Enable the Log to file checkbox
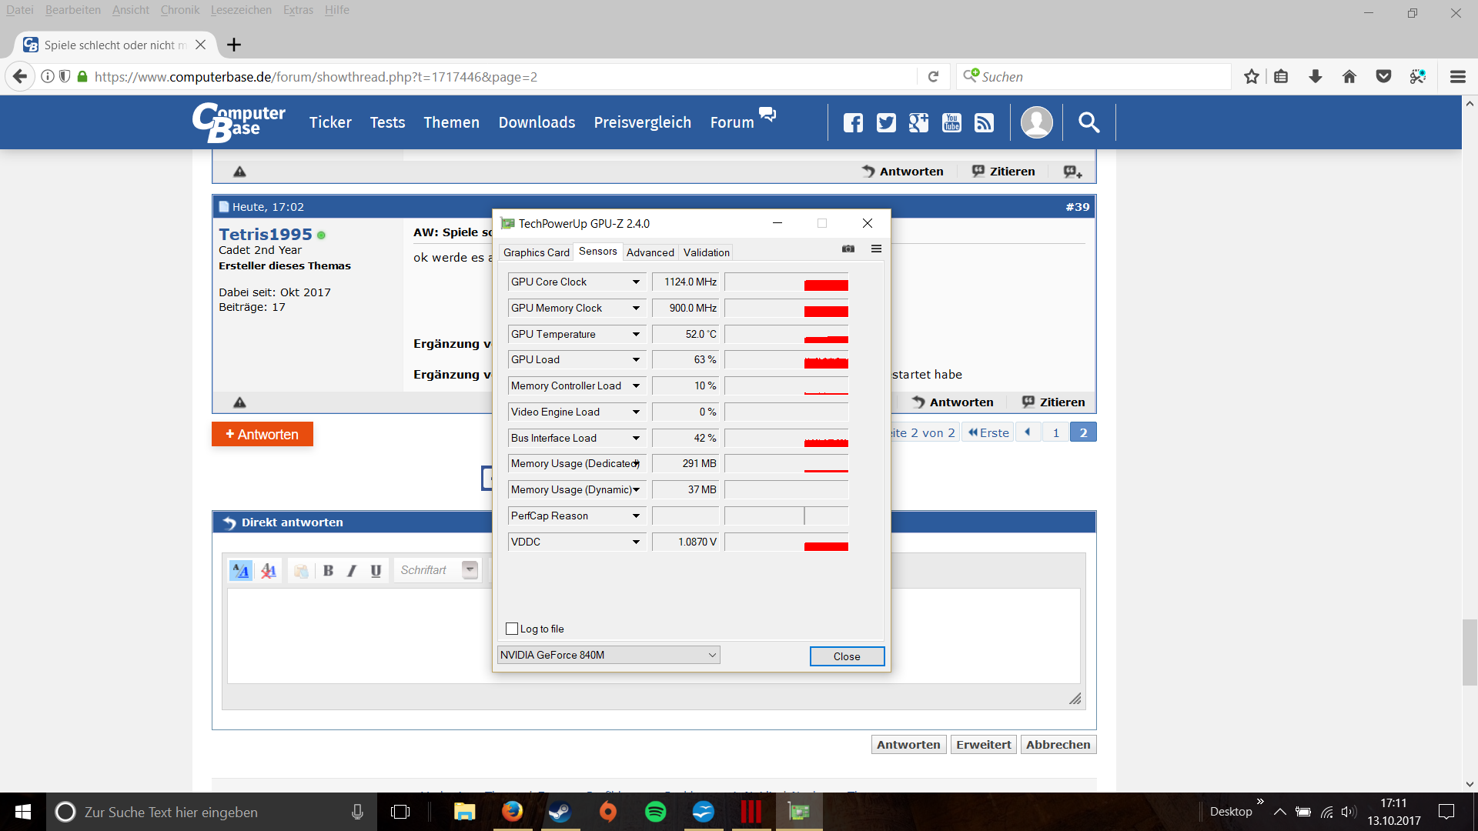Screen dimensions: 1478x831 (x=512, y=629)
